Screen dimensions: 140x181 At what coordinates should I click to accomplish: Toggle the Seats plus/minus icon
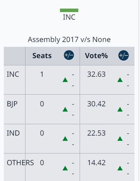69,55
